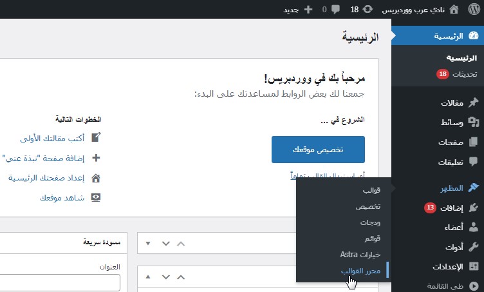
Task: Choose قوالب in the المظهر submenu
Action: pyautogui.click(x=369, y=191)
